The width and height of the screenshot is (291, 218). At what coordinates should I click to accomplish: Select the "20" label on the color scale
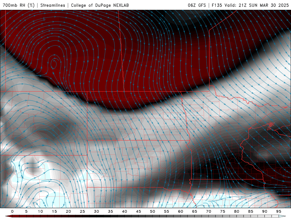(68, 211)
